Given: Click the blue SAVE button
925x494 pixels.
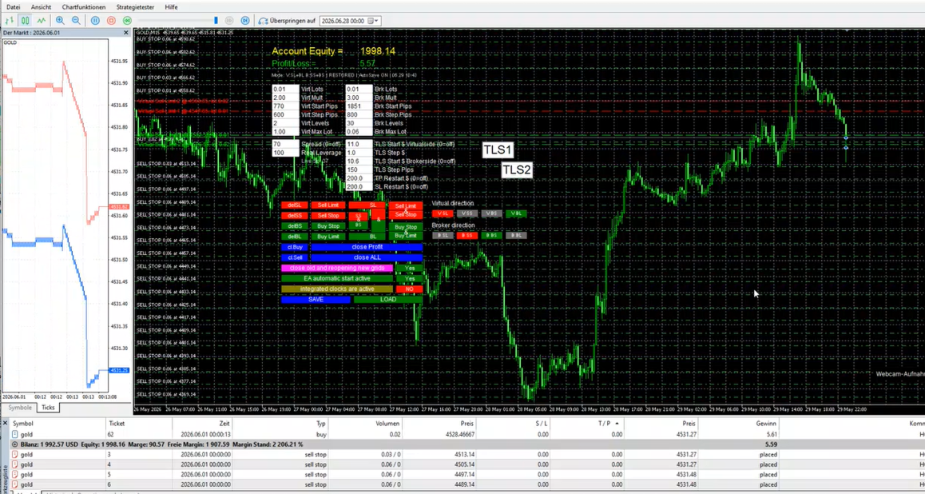Looking at the screenshot, I should [316, 299].
